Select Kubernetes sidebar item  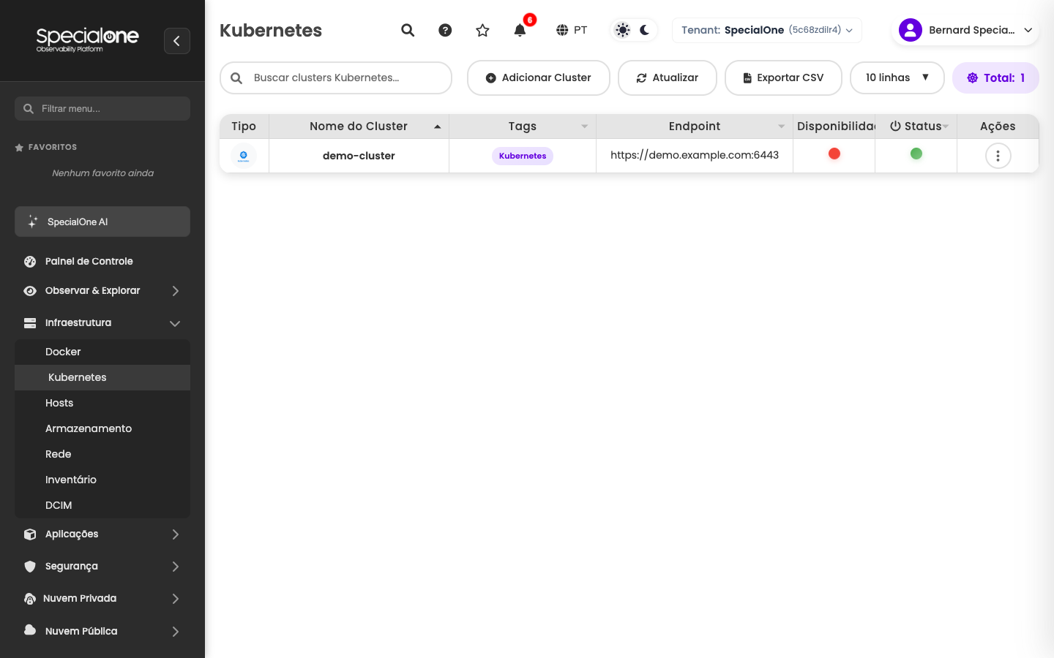point(102,377)
